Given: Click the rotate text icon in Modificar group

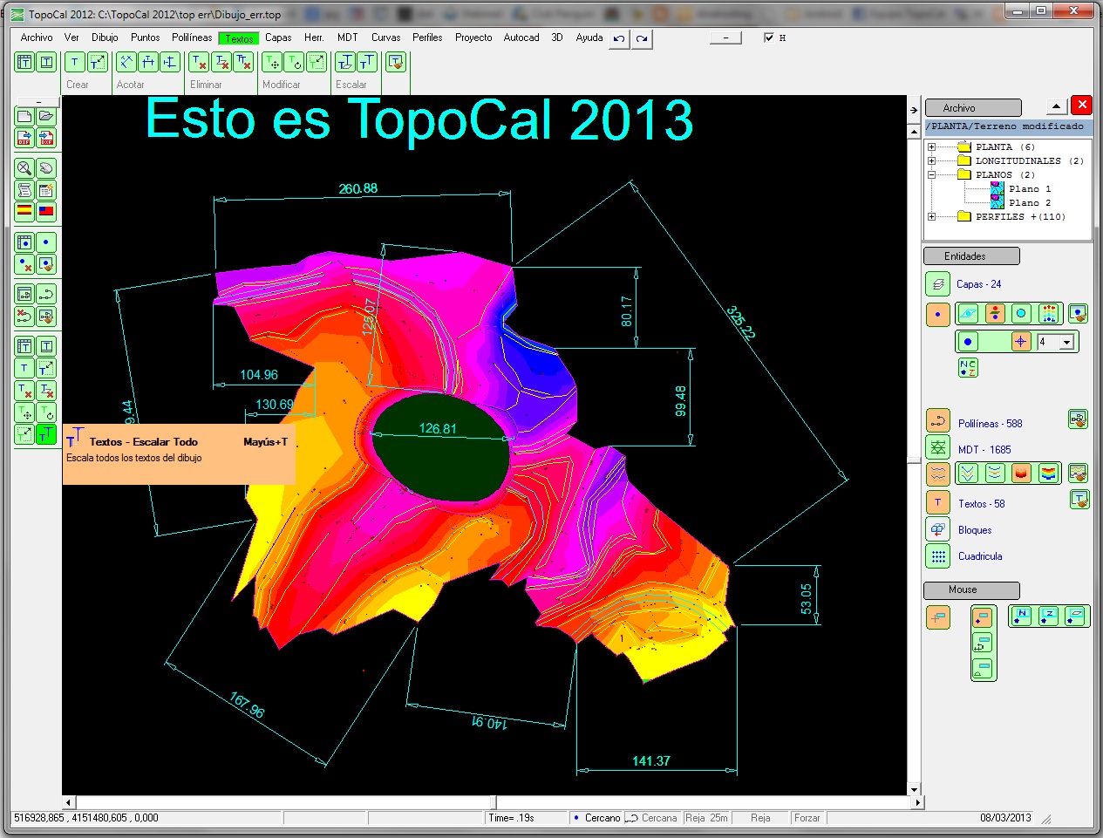Looking at the screenshot, I should pyautogui.click(x=294, y=62).
